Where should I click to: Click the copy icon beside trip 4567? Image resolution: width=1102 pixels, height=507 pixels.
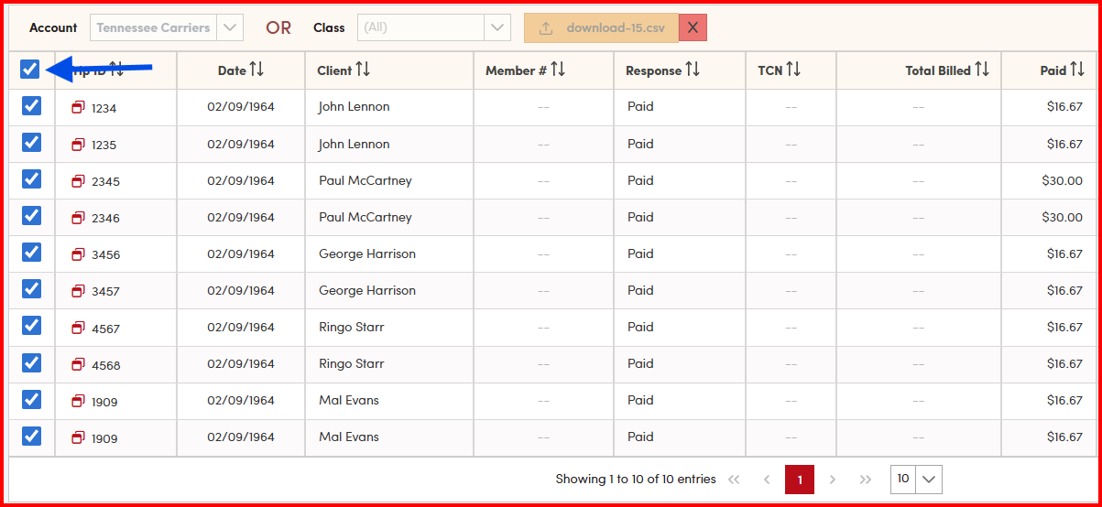(x=78, y=329)
